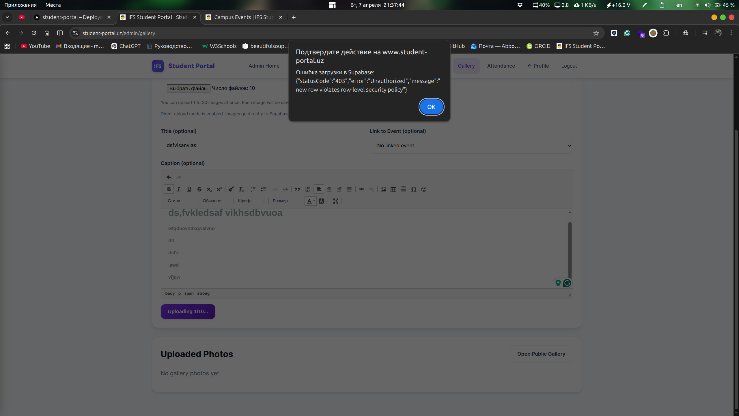This screenshot has height=416, width=739.
Task: Toggle italic formatting in the caption editor
Action: (179, 189)
